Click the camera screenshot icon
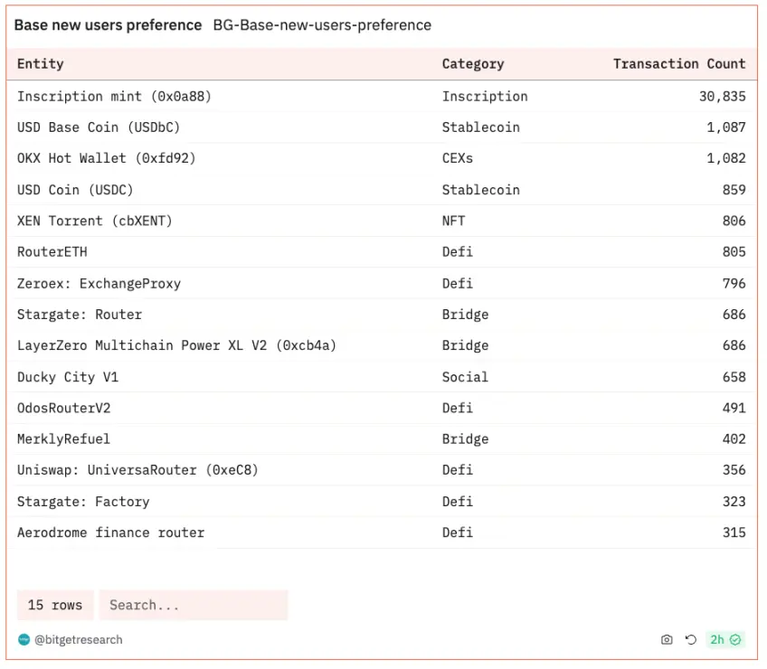Image resolution: width=767 pixels, height=669 pixels. 667,640
